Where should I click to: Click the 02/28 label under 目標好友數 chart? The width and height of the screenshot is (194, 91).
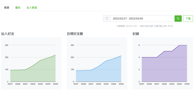[x=84, y=84]
